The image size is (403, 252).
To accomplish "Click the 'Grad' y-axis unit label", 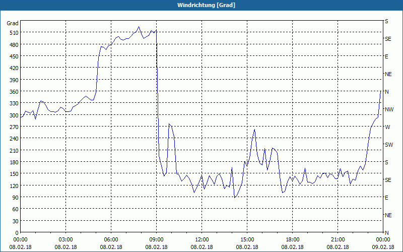I will point(13,23).
